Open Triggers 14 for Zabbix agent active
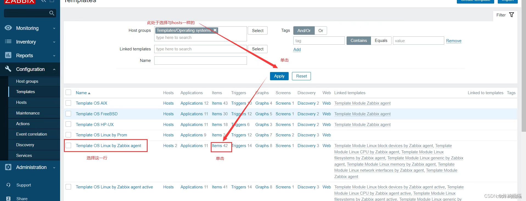This screenshot has width=526, height=201. [x=241, y=187]
